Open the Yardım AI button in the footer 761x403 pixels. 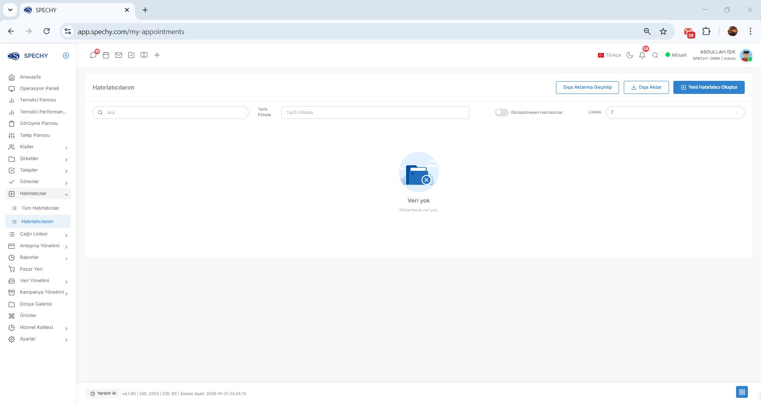(103, 393)
